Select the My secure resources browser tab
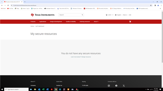 (x=13, y=2)
